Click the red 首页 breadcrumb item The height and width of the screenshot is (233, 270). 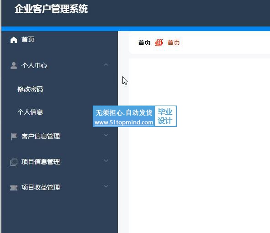(174, 42)
